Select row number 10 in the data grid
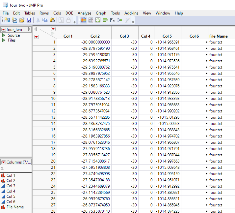This screenshot has width=235, height=213. (53, 98)
